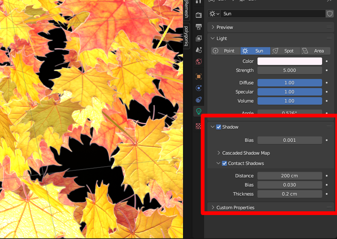This screenshot has width=337, height=239.
Task: Choose the Spot light type
Action: [x=286, y=51]
